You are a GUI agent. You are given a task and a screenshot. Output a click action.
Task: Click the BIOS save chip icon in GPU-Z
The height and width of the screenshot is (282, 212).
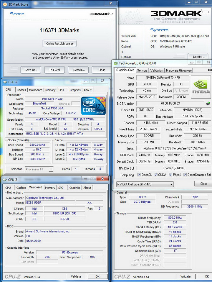click(208, 104)
